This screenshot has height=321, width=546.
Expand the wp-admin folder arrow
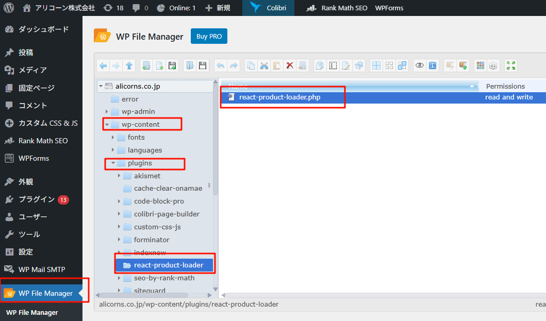coord(107,112)
